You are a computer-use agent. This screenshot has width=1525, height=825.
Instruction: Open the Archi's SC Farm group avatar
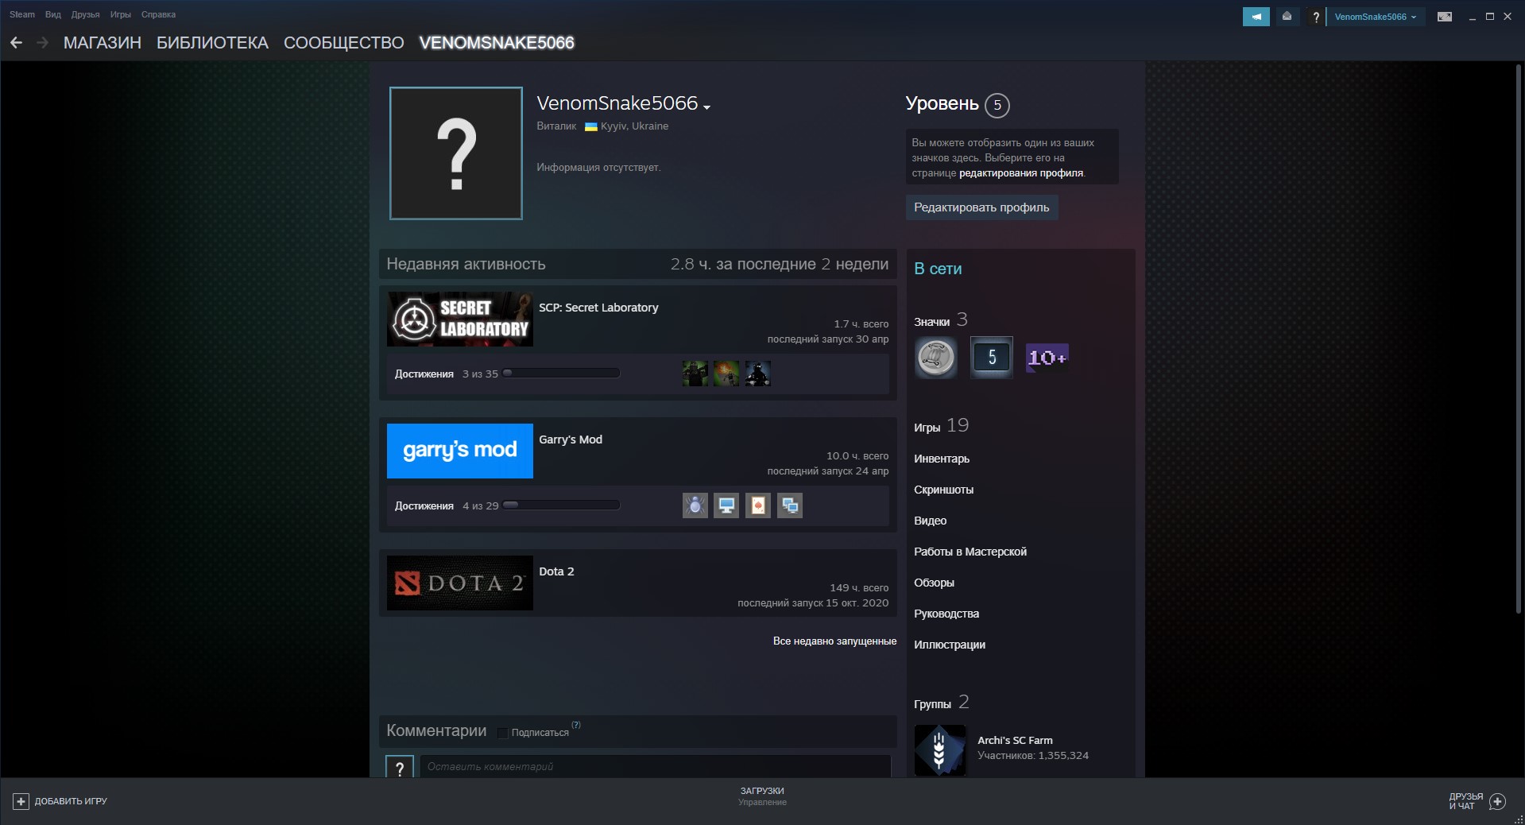tap(939, 749)
